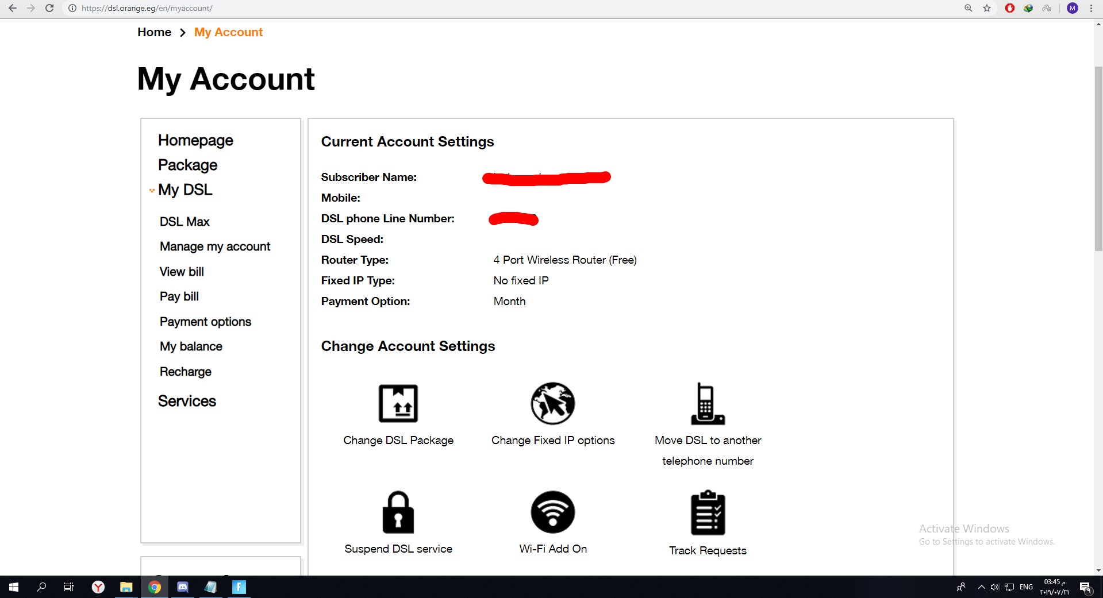This screenshot has height=598, width=1103.
Task: Reload the page with the refresh icon
Action: 49,8
